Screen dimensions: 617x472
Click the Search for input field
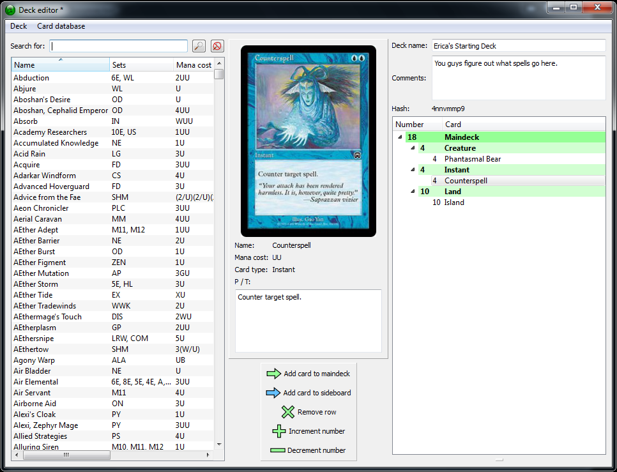pos(119,46)
